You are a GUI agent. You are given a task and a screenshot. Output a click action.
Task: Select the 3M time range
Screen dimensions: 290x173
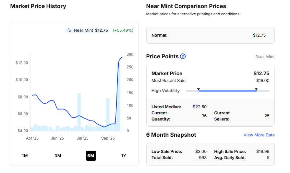[58, 156]
